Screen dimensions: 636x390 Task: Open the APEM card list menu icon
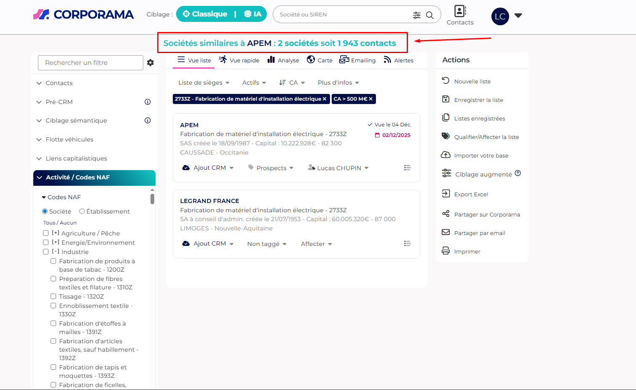(407, 168)
